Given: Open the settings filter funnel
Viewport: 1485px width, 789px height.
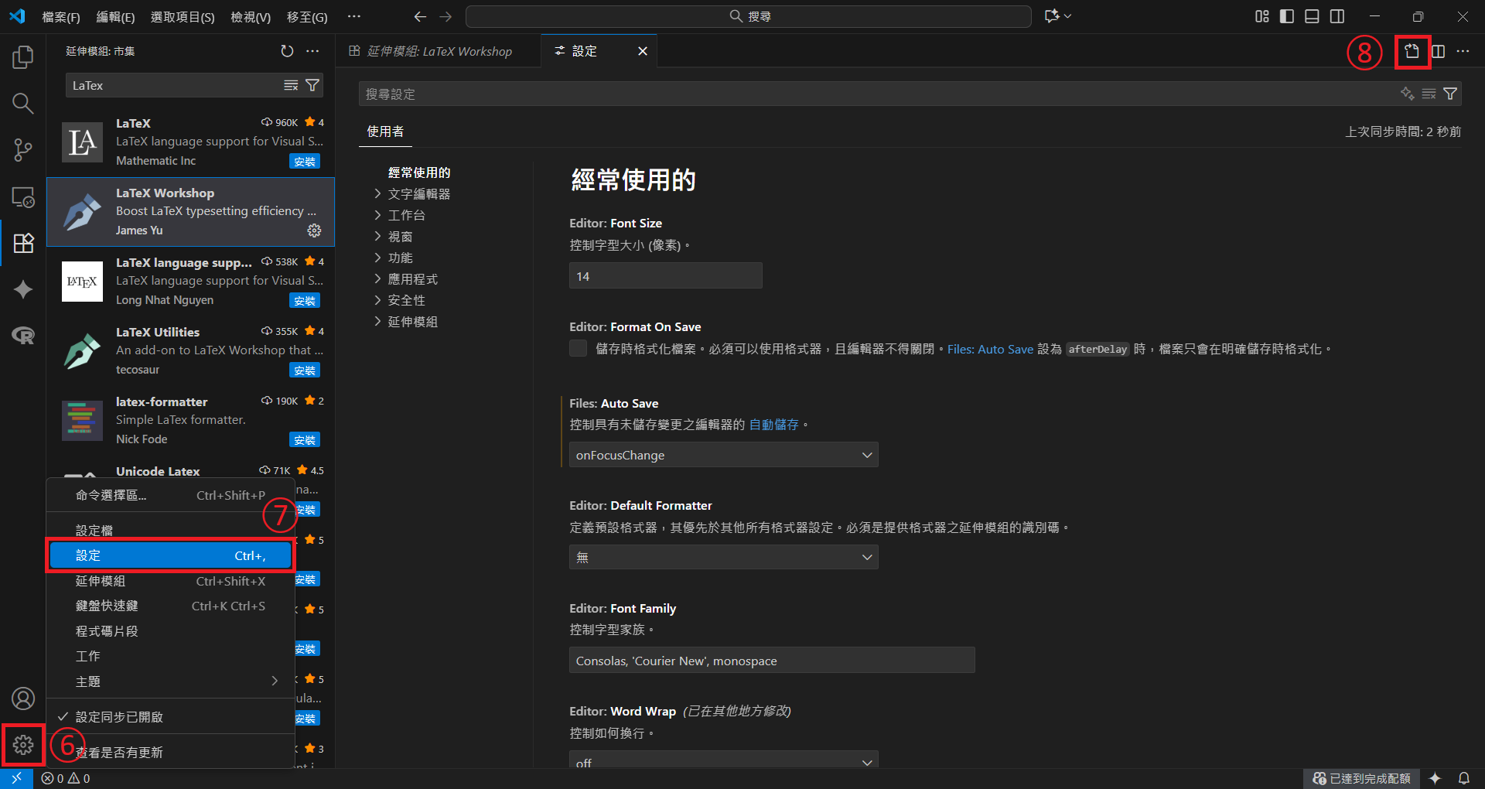Looking at the screenshot, I should 1451,94.
